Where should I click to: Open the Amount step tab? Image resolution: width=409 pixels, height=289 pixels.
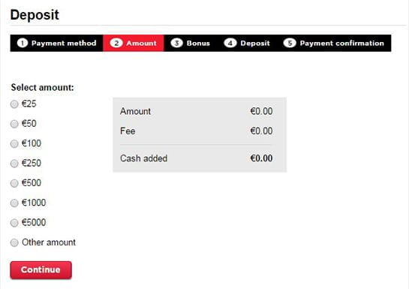coord(134,43)
